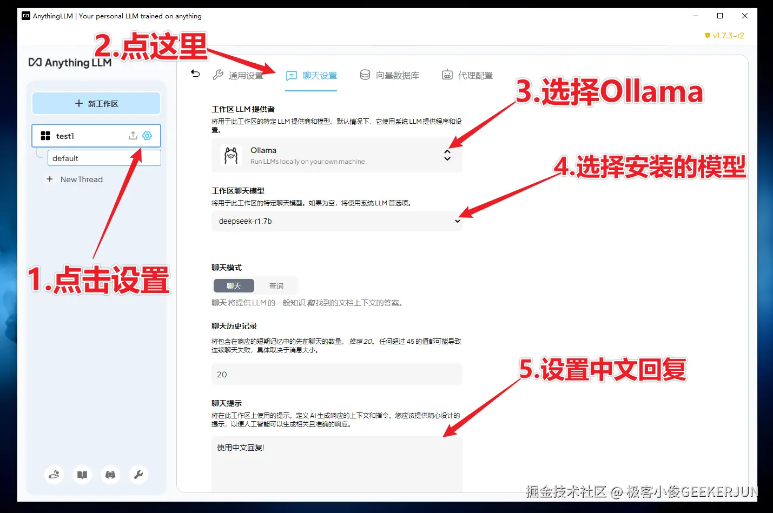Click the chat history field showing 20
This screenshot has height=513, width=773.
337,374
